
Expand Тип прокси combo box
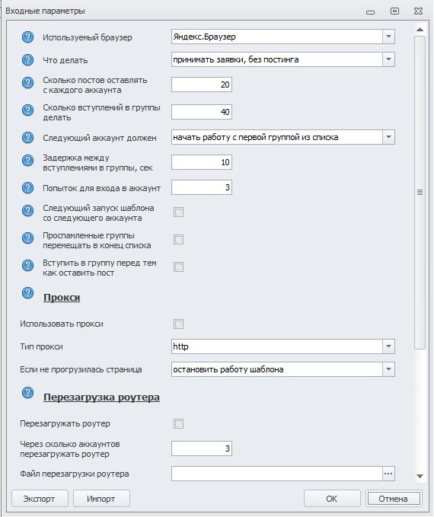coord(388,346)
